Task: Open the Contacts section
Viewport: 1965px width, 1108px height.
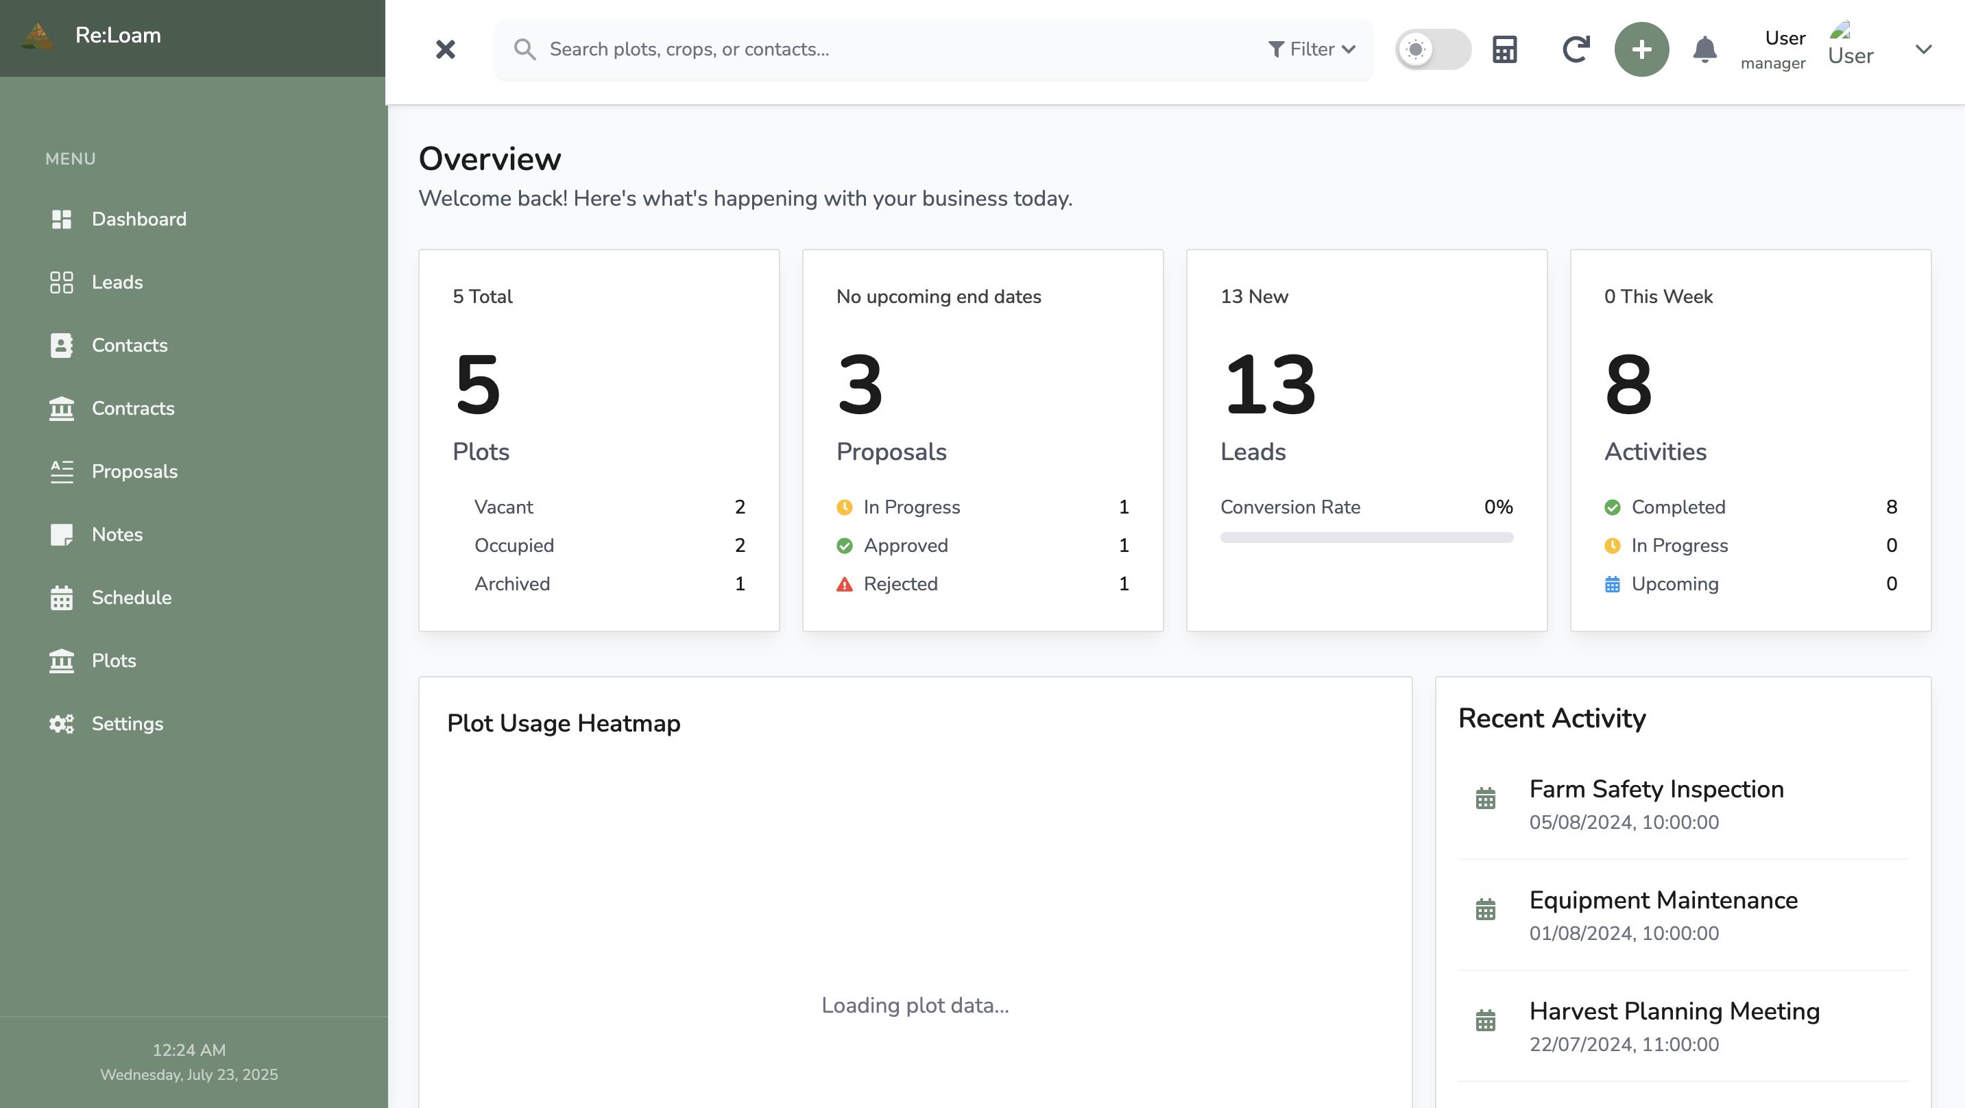Action: [130, 346]
